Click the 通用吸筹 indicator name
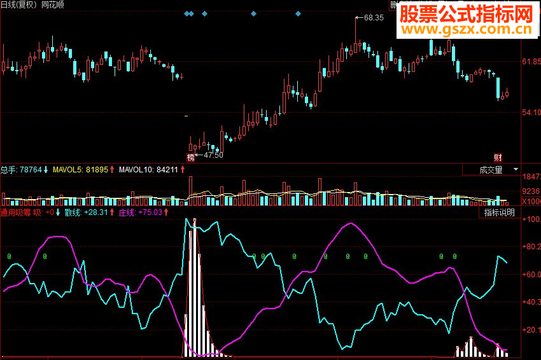This screenshot has width=541, height=360. [15, 212]
